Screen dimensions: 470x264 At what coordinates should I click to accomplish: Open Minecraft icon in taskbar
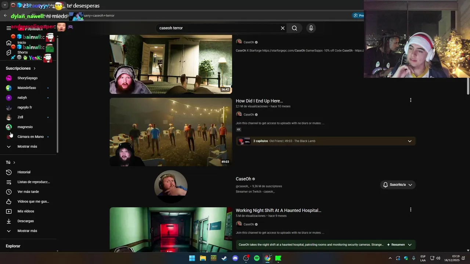(x=214, y=258)
